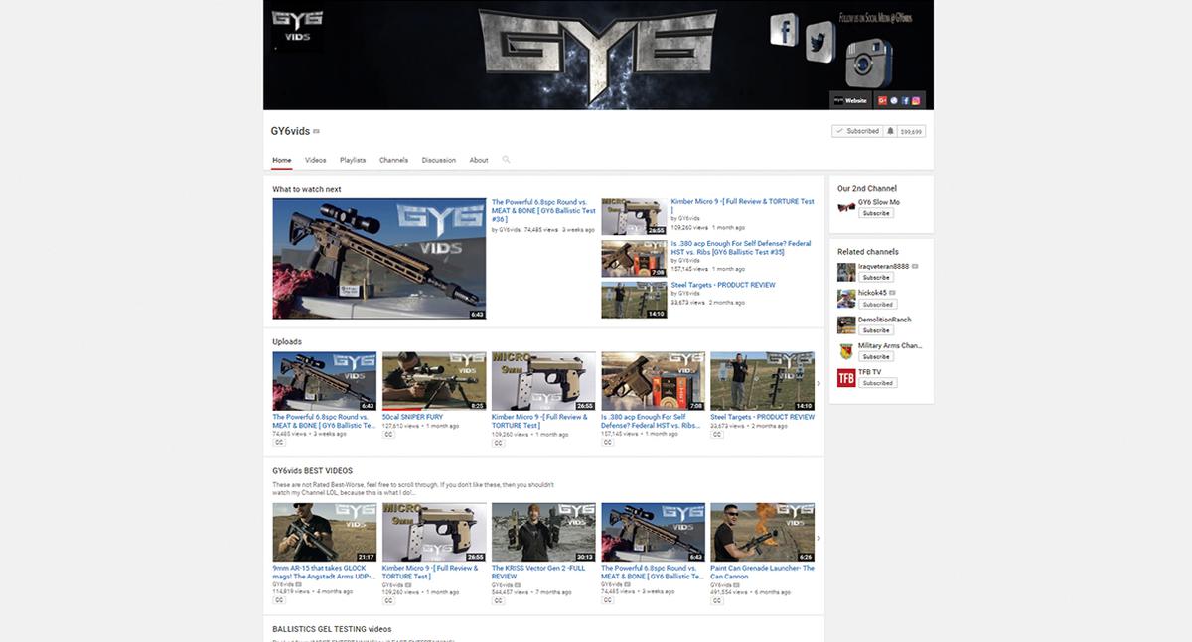Open Is .380 acp Enough For Self Defense title
The height and width of the screenshot is (642, 1192).
(741, 247)
